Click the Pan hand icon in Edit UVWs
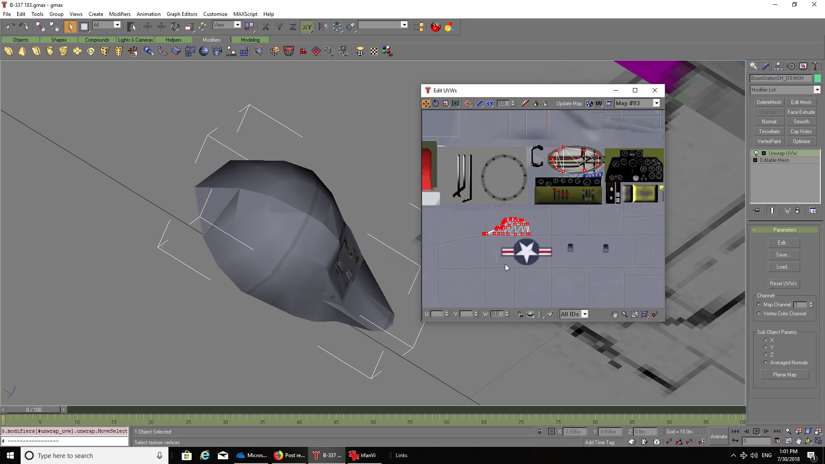Screen dimensions: 825x464 point(615,314)
